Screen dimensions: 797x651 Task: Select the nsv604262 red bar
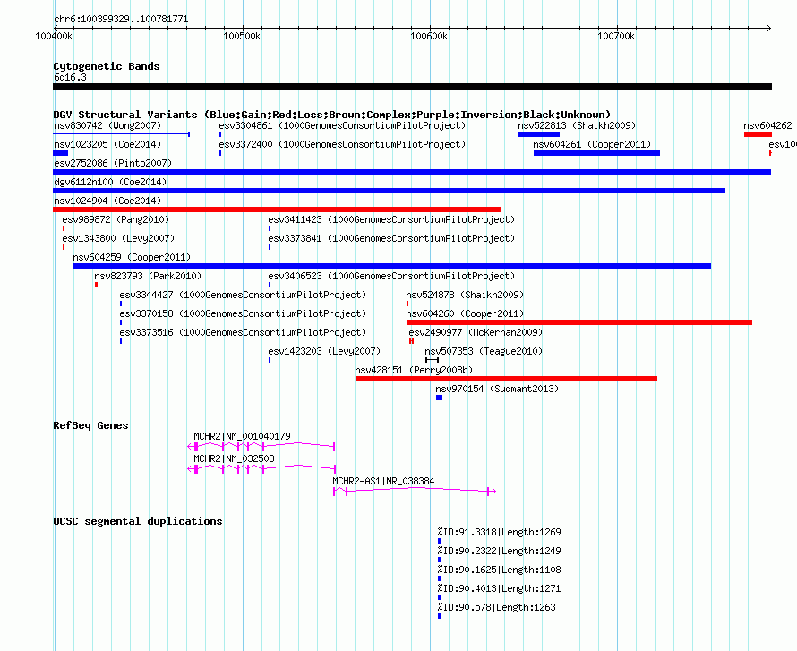758,134
